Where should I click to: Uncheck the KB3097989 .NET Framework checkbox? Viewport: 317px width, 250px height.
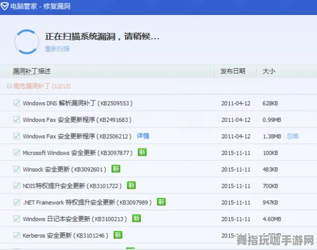(16, 202)
